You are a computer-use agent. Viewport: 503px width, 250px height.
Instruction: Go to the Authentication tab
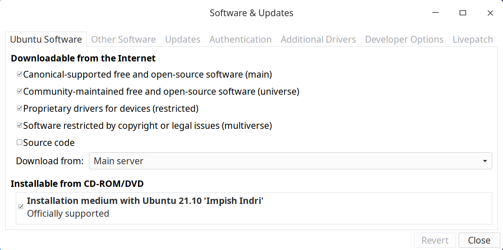[x=241, y=39]
